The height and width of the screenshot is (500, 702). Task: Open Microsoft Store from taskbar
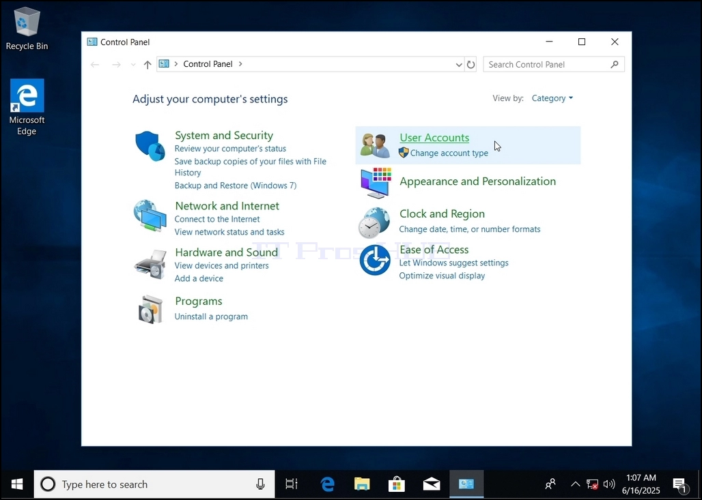(396, 484)
